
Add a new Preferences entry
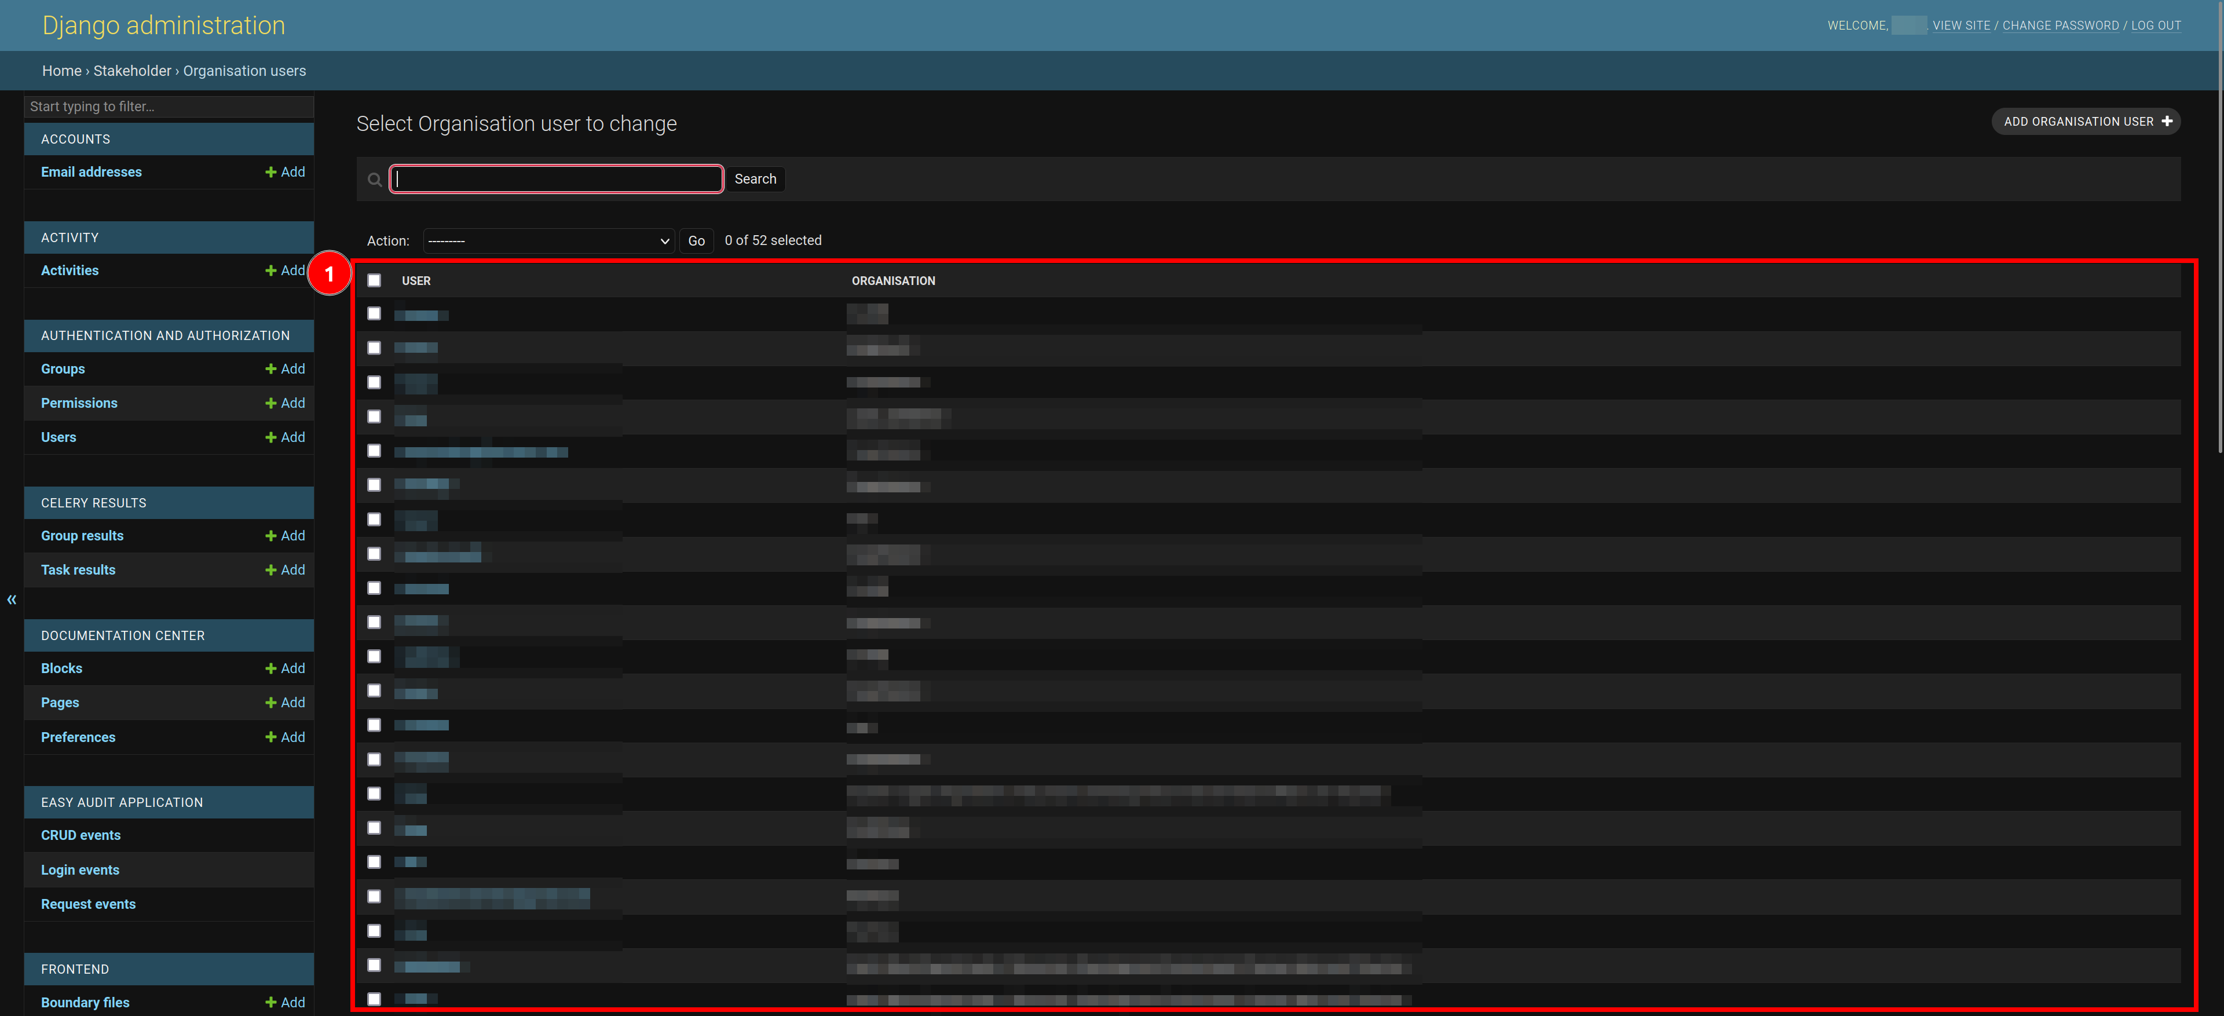click(x=285, y=737)
